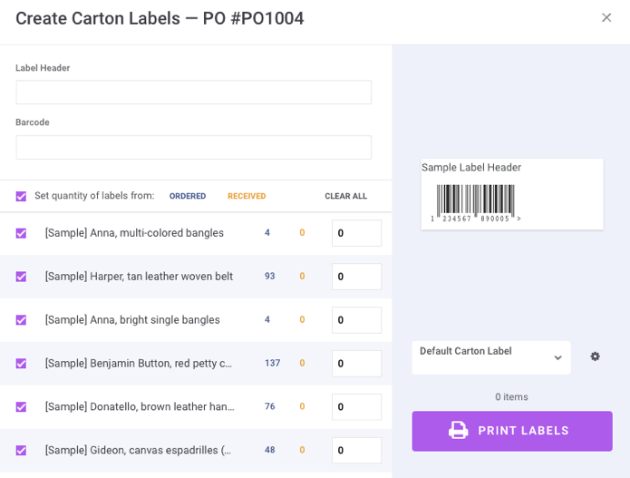The image size is (630, 478).
Task: Click ordered count 76 for Donatello
Action: [x=269, y=406]
